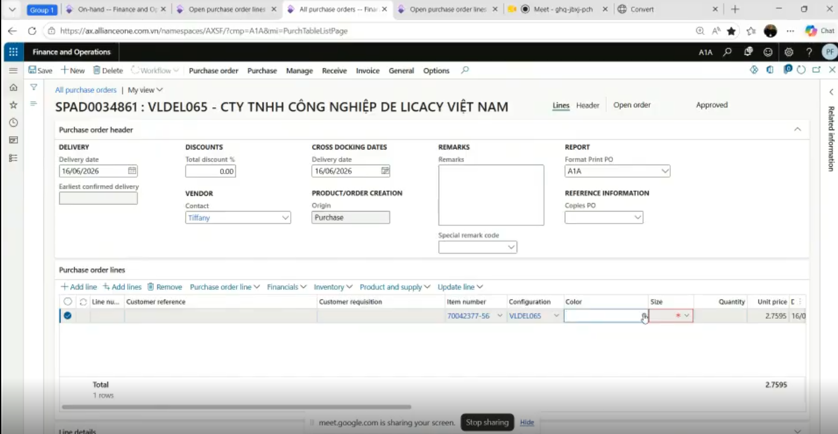Click the Total discount % field
This screenshot has width=838, height=434.
(211, 171)
